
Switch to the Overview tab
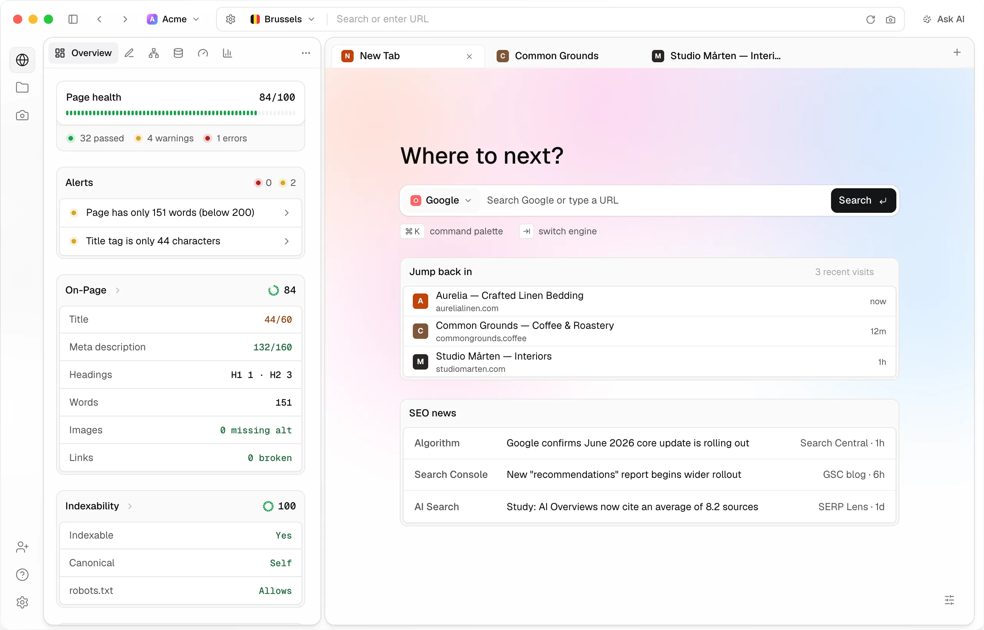[x=83, y=53]
